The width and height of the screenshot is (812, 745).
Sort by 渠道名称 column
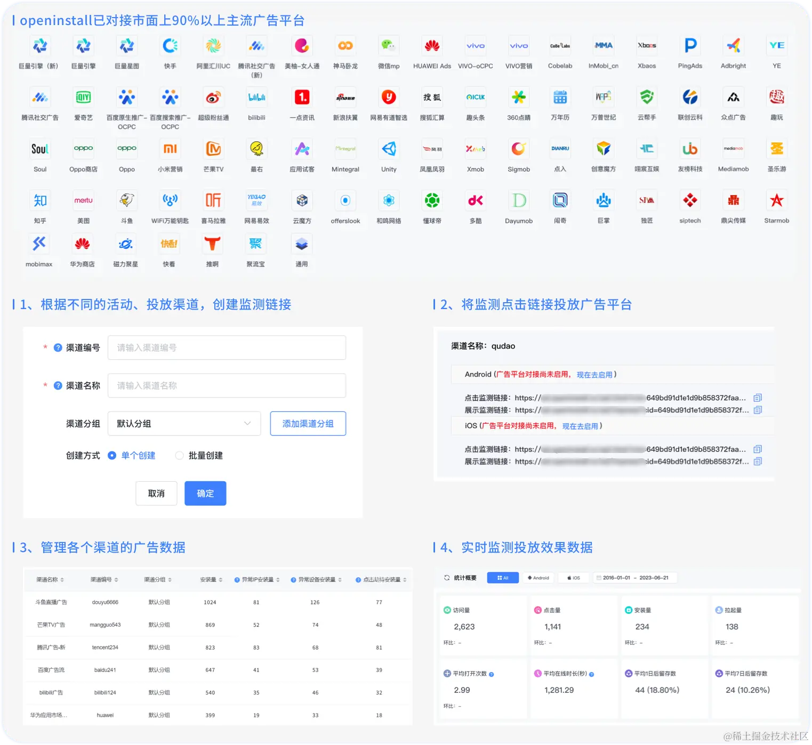click(62, 580)
